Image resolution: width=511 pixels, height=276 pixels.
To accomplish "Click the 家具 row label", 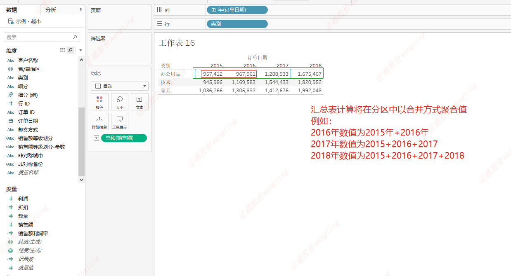I will coord(166,91).
